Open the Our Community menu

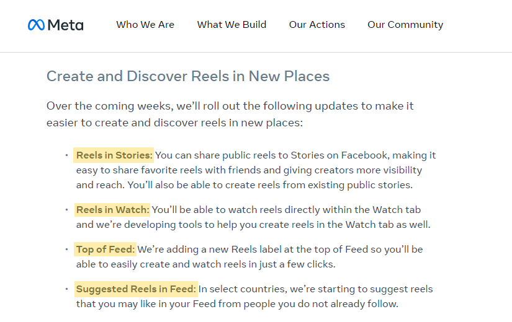click(x=405, y=25)
